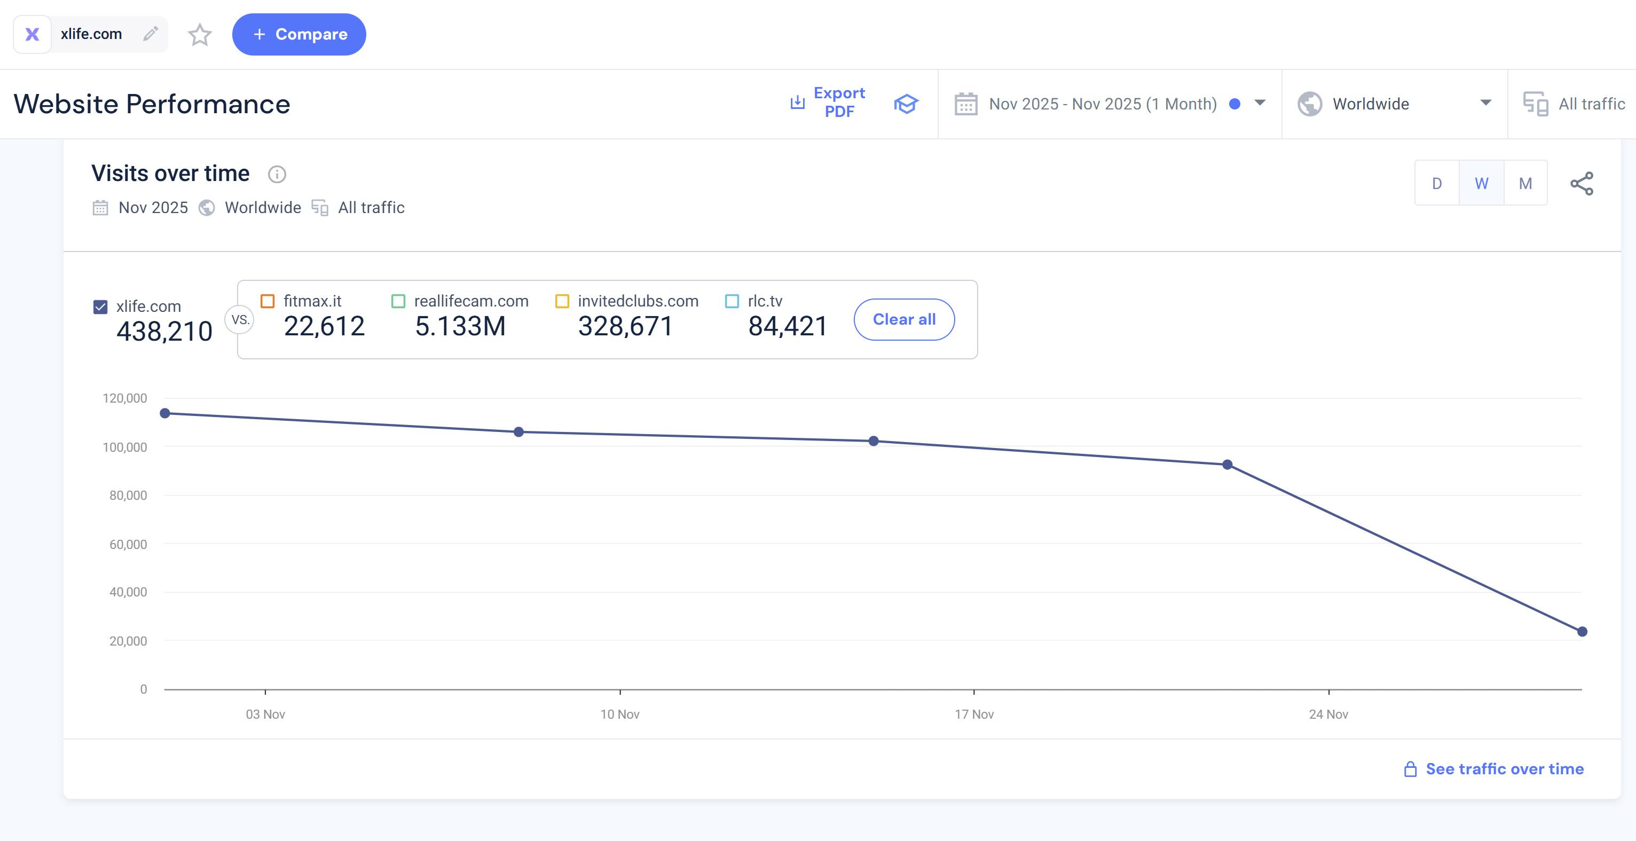Enable the fitmax.it comparison checkbox

click(268, 301)
